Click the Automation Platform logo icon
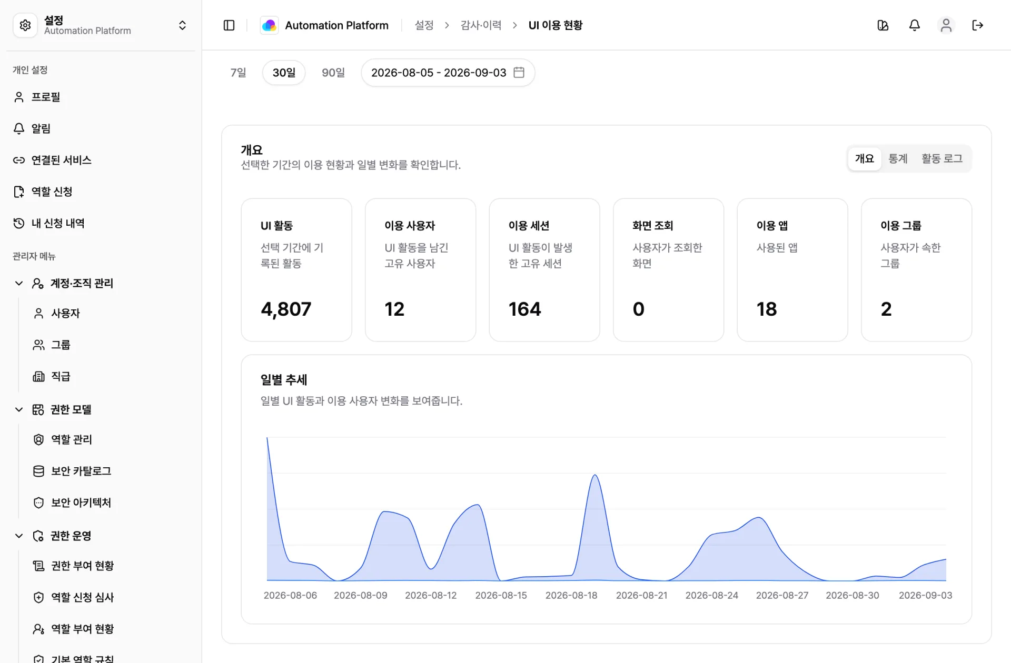The width and height of the screenshot is (1011, 663). (269, 25)
